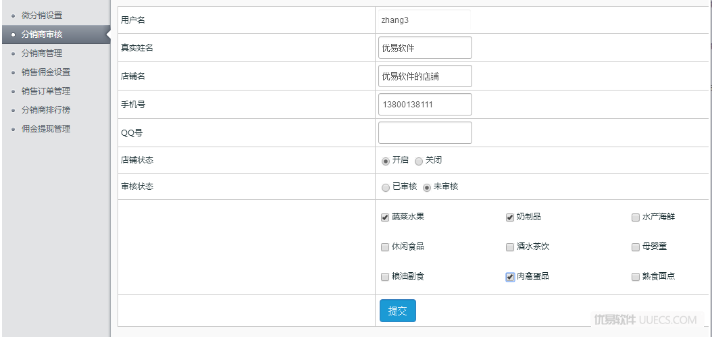The width and height of the screenshot is (712, 337).
Task: Click the blue 提交 button
Action: click(398, 311)
